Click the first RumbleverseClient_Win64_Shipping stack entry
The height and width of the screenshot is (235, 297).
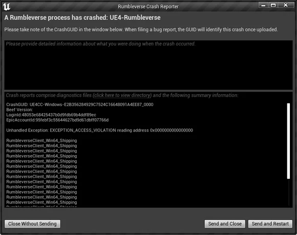[x=41, y=140]
